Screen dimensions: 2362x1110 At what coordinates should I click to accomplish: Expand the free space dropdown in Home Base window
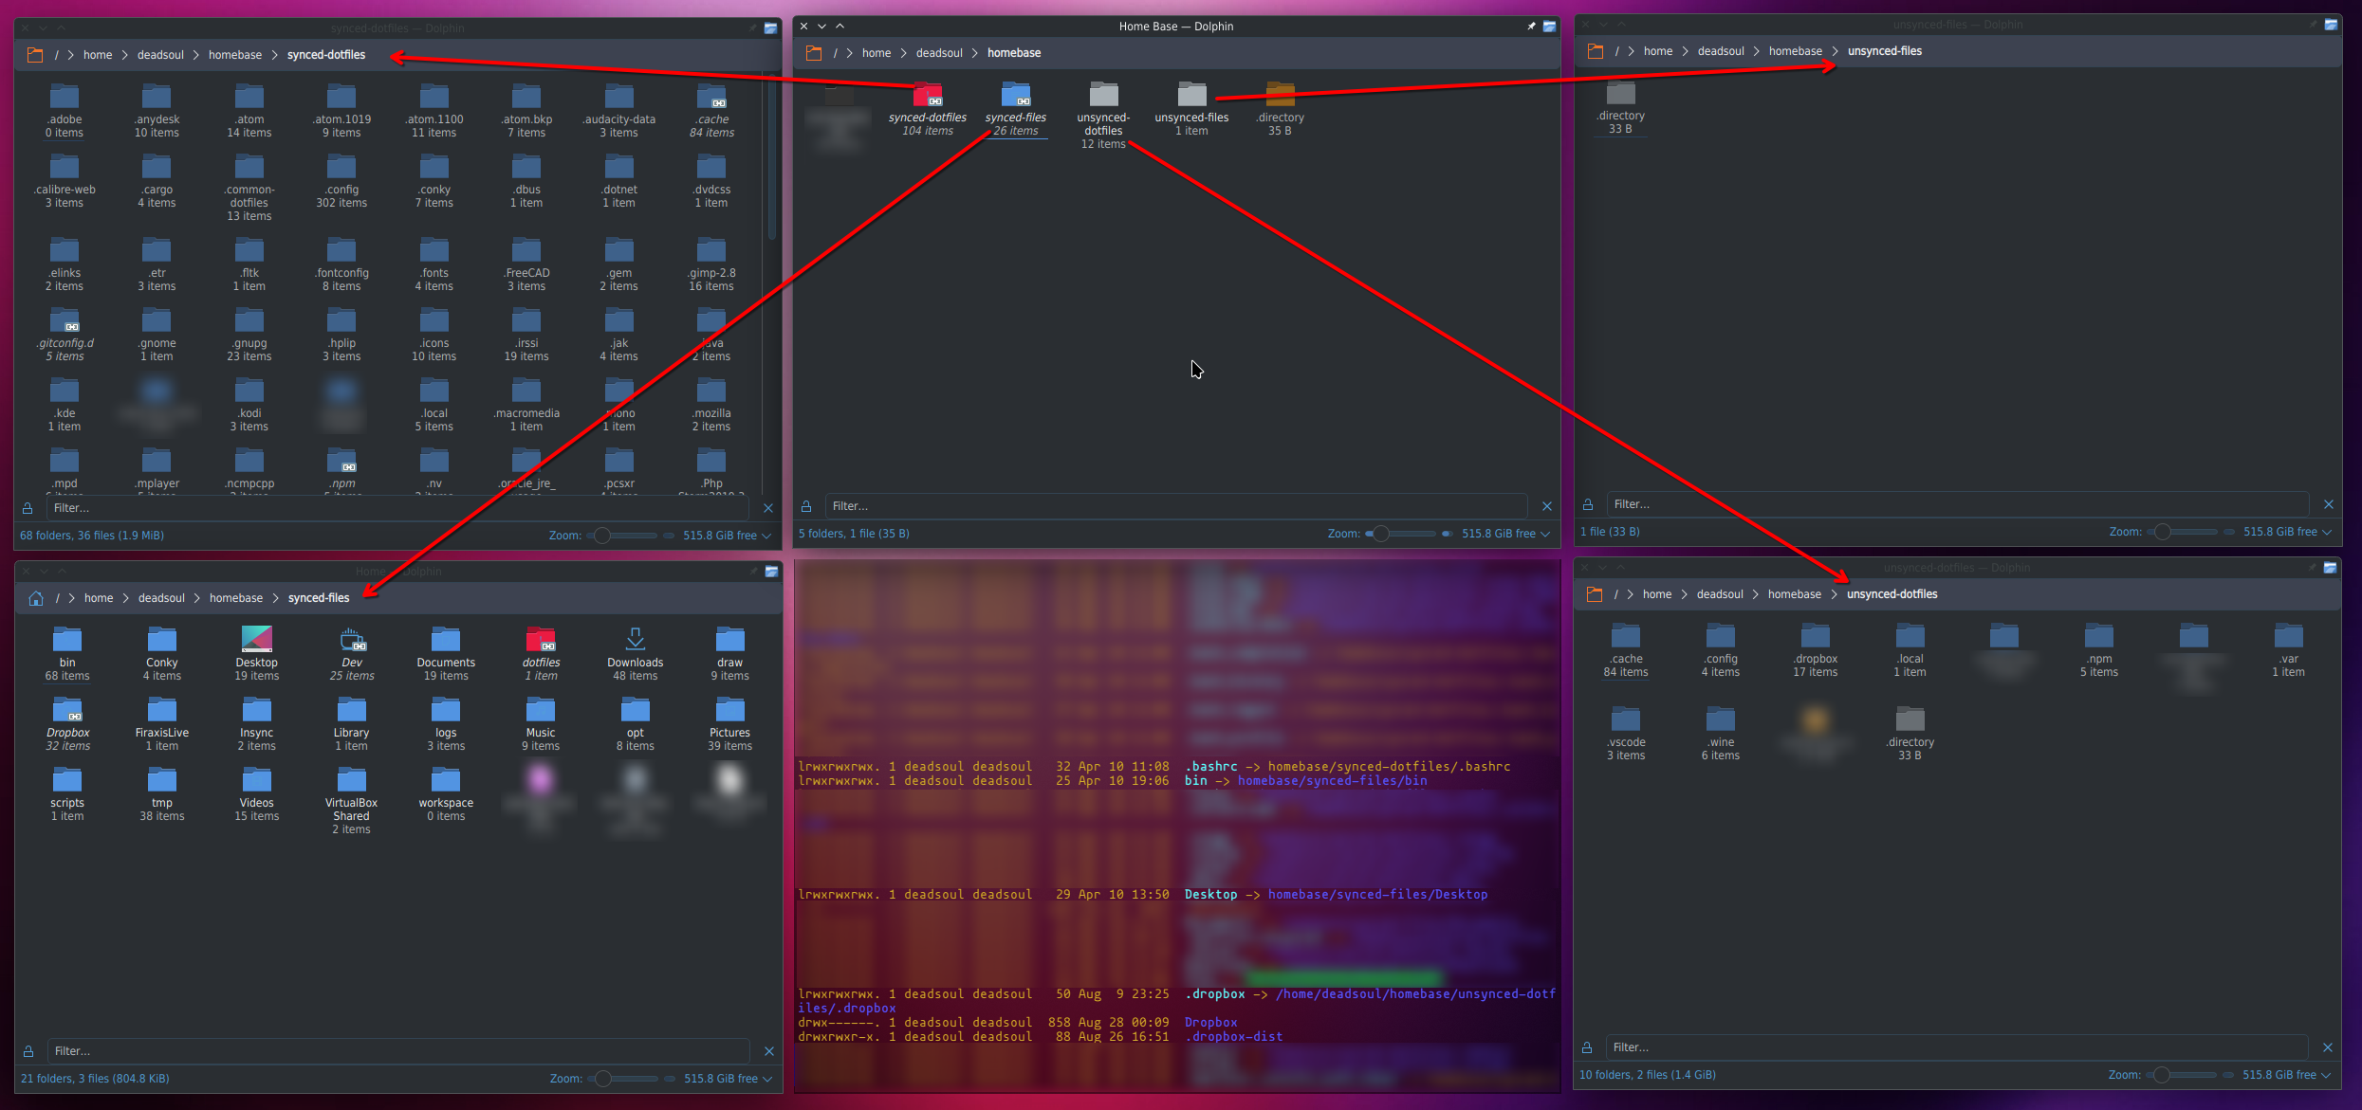[1545, 534]
